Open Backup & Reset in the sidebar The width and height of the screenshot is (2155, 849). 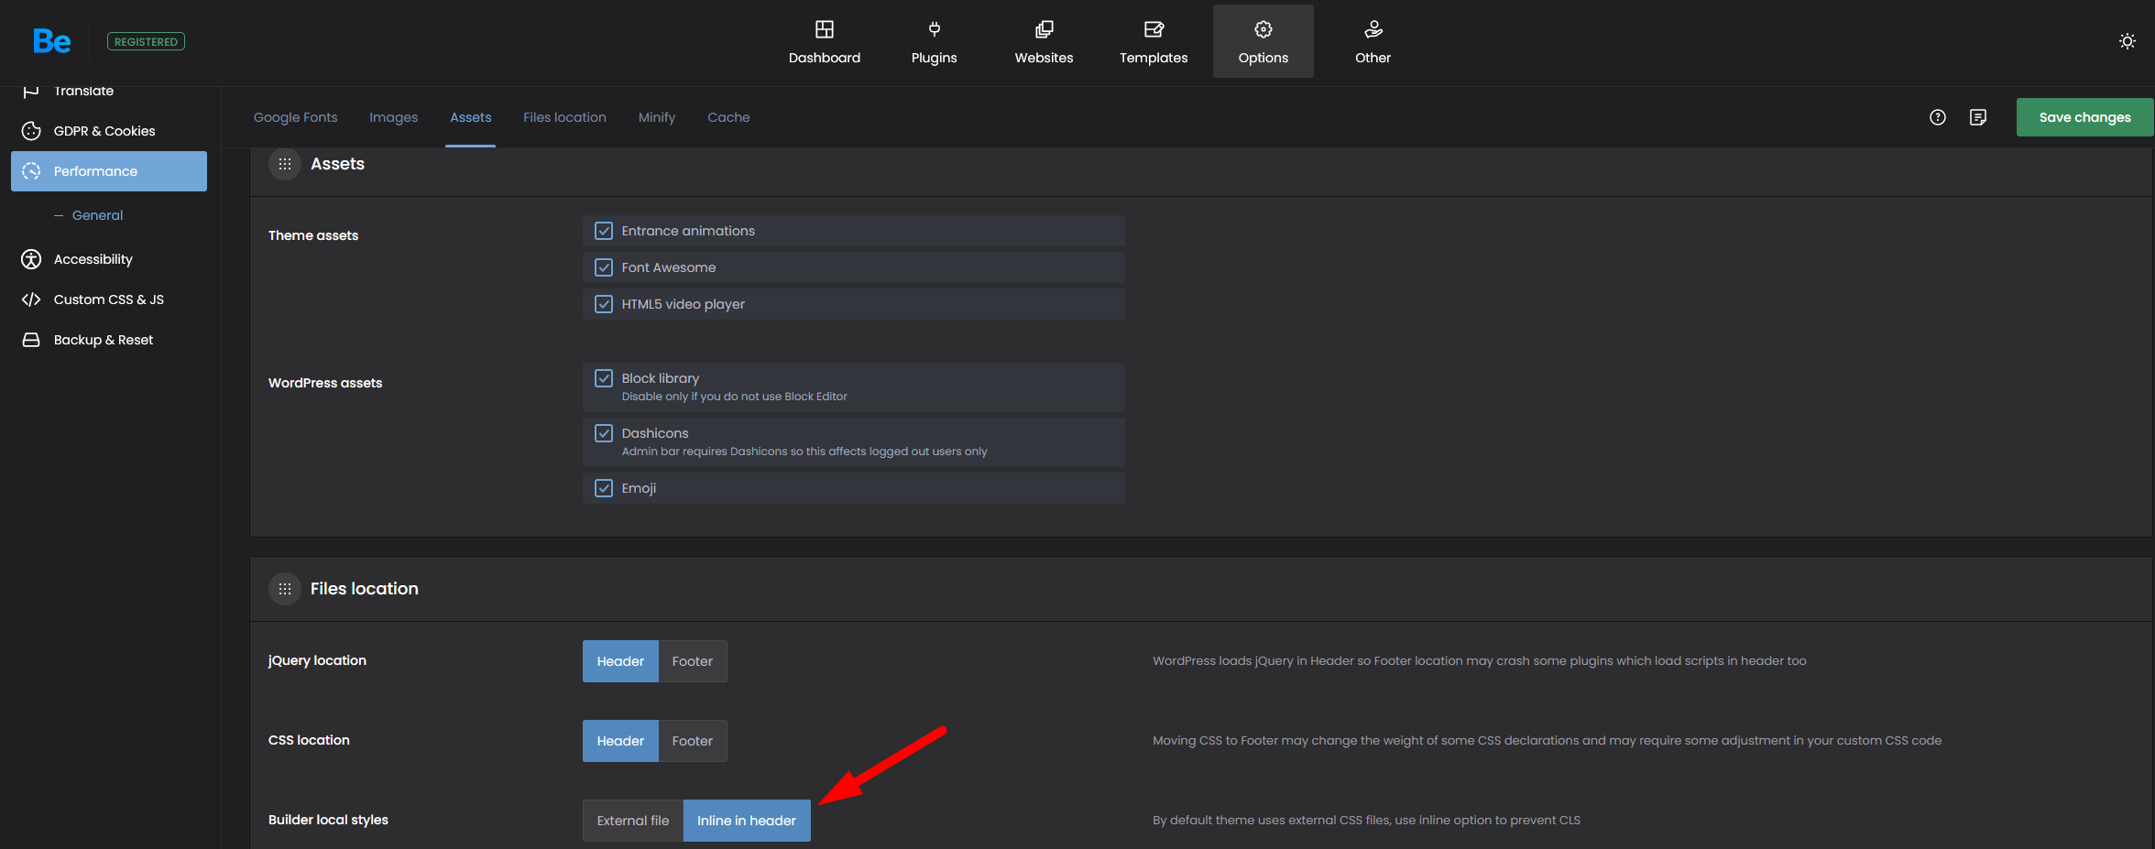click(109, 340)
